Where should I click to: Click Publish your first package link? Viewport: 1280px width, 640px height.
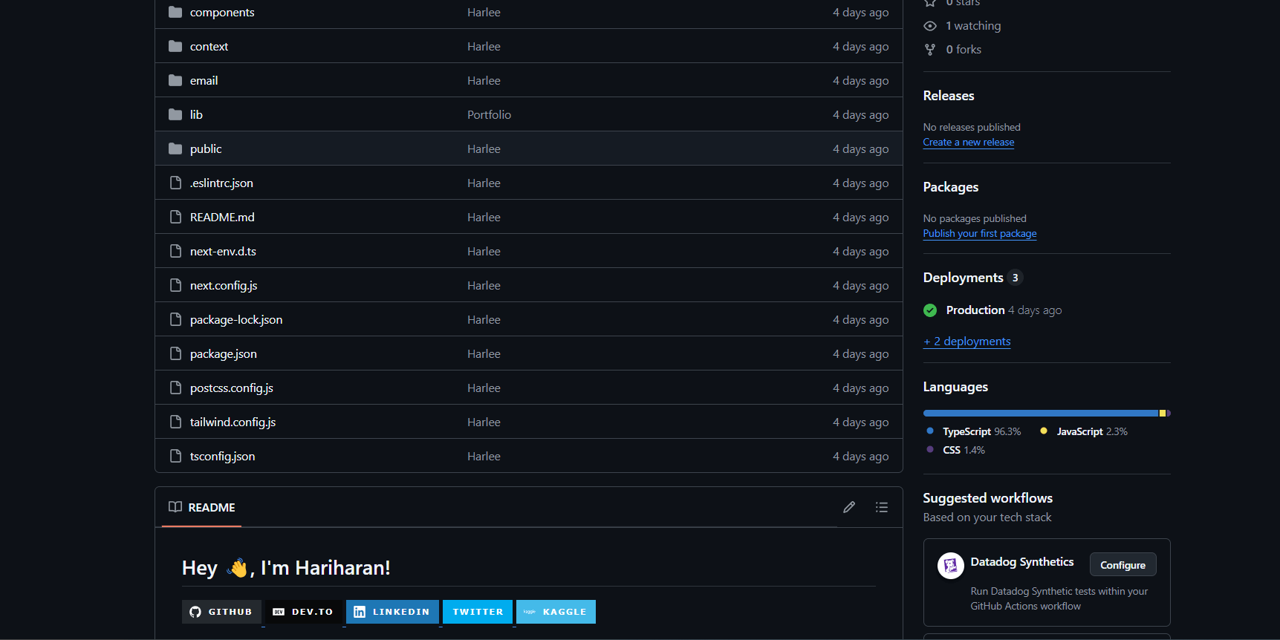click(x=979, y=234)
